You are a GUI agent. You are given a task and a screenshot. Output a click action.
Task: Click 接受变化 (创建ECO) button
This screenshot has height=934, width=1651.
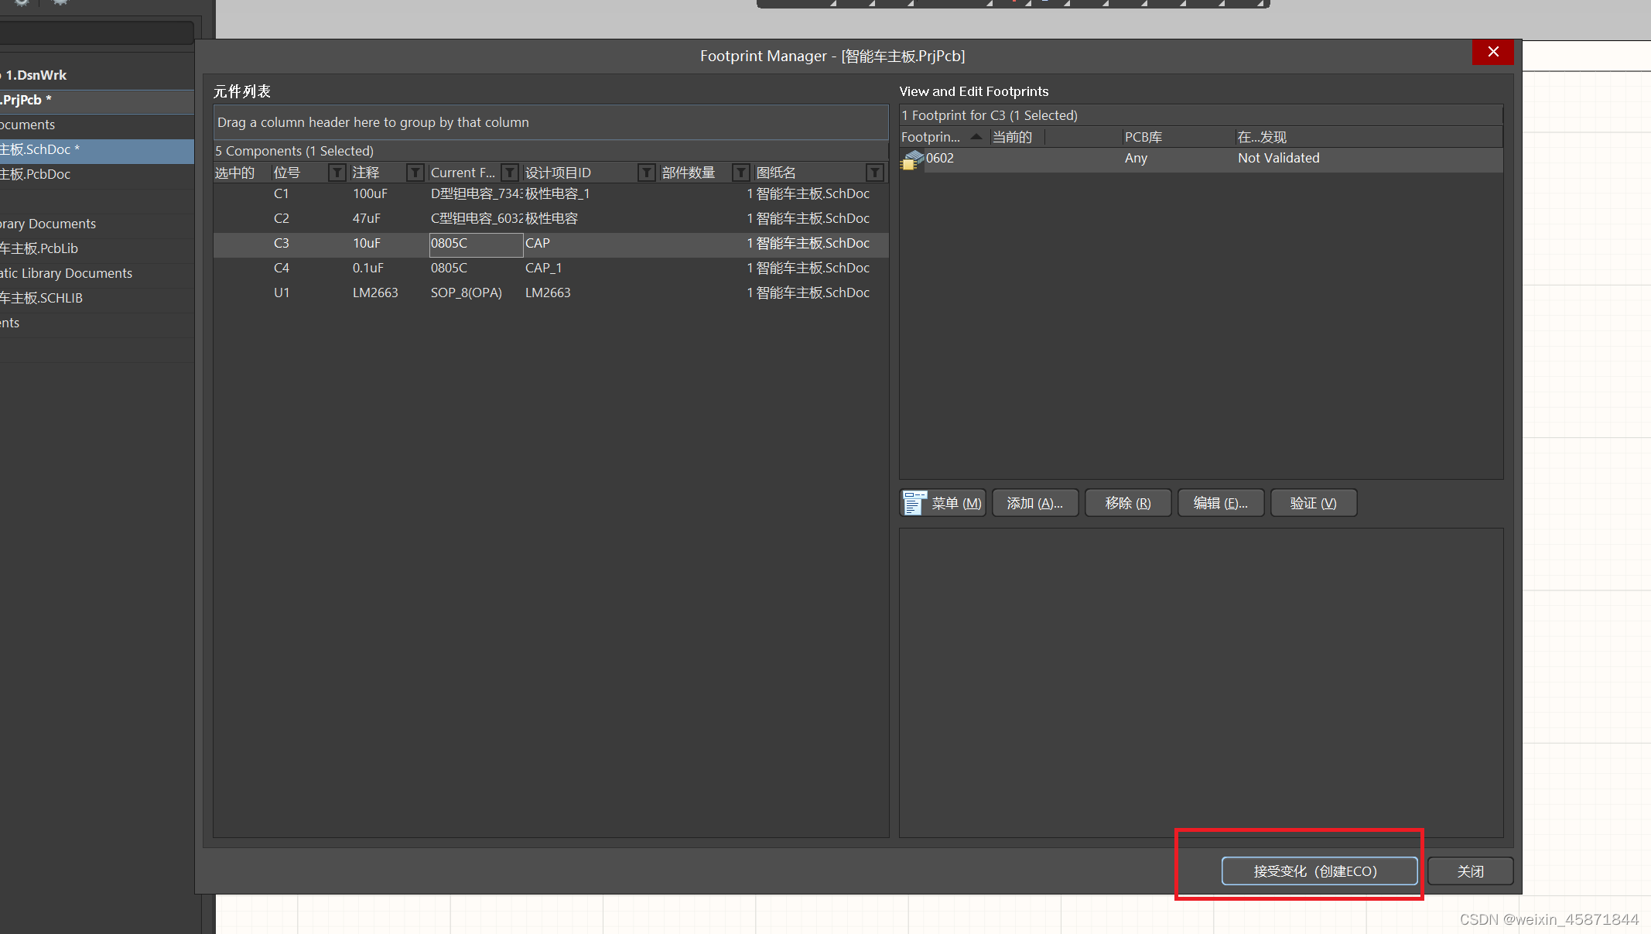click(x=1318, y=871)
